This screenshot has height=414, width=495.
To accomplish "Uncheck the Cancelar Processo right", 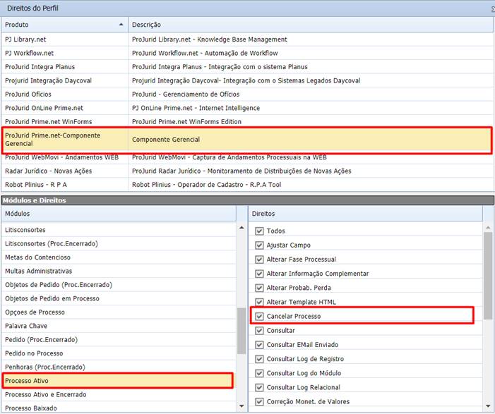I will [259, 316].
